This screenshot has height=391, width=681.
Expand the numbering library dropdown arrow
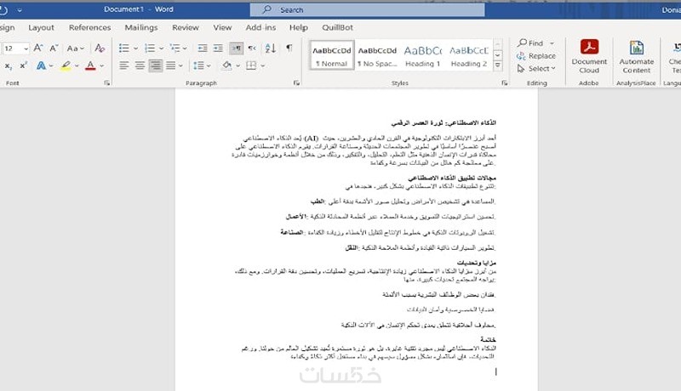point(161,48)
